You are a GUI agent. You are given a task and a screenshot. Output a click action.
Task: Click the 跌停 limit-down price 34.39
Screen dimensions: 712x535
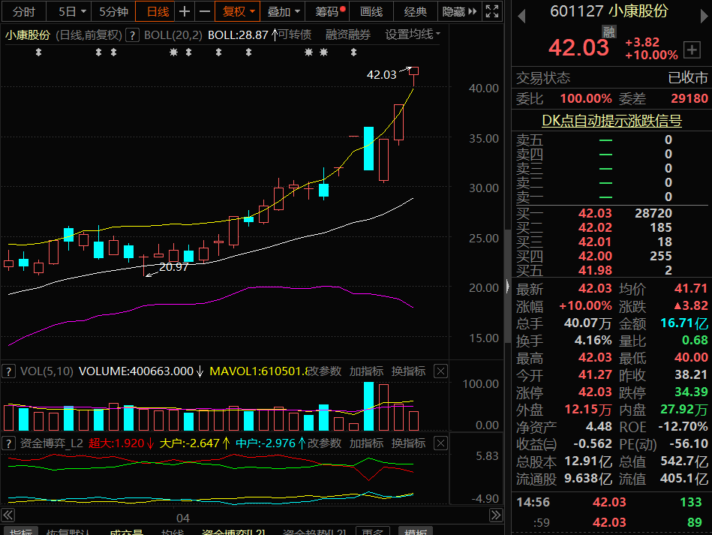pos(691,392)
